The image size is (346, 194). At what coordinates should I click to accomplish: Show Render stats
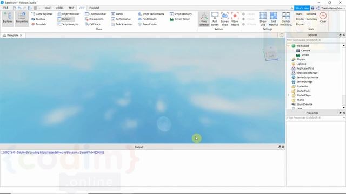pyautogui.click(x=300, y=19)
